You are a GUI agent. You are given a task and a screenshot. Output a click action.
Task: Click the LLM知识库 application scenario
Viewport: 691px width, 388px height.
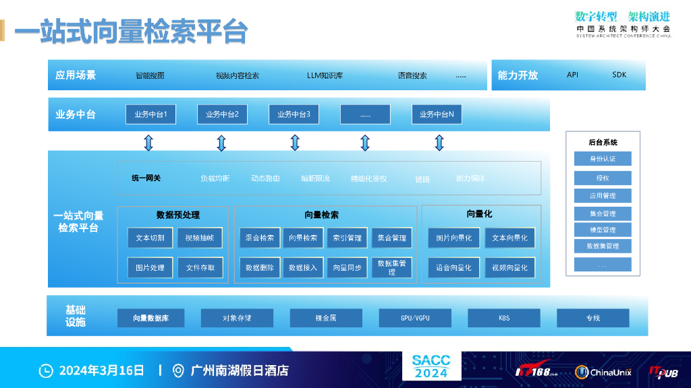(325, 75)
